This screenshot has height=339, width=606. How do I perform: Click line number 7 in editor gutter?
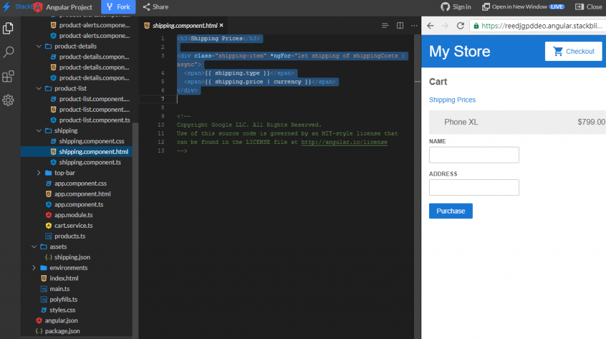163,99
